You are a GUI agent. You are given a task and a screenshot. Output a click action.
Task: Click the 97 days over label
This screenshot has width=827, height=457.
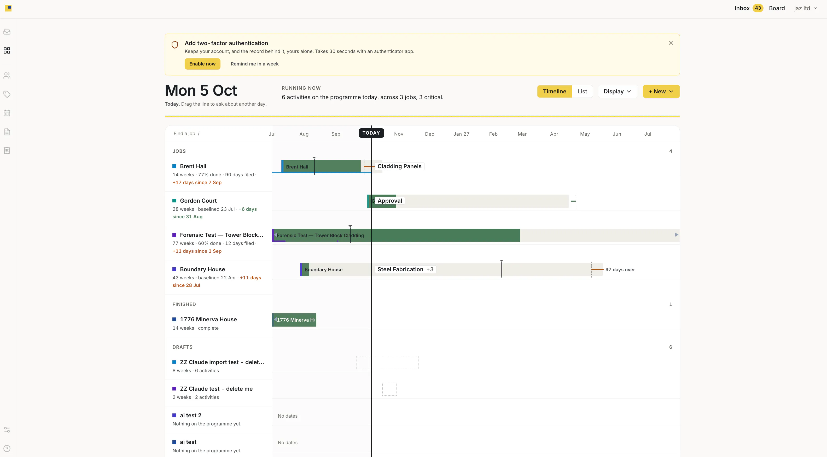pos(620,270)
